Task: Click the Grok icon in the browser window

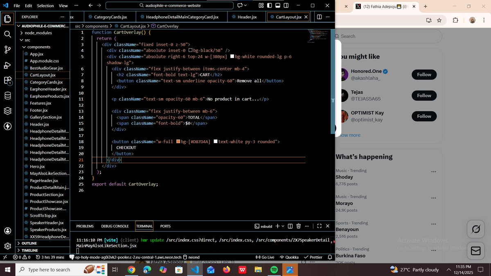Action: point(475,229)
